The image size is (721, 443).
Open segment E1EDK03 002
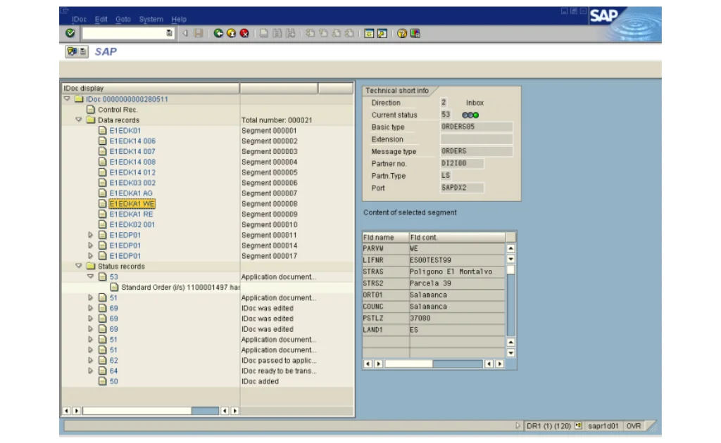pos(132,183)
